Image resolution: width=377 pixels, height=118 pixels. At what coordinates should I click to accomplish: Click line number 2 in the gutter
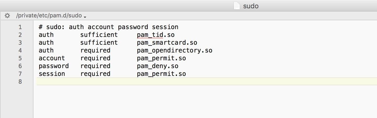coord(20,35)
